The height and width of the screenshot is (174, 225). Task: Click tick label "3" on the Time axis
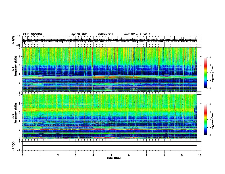(x=76, y=155)
